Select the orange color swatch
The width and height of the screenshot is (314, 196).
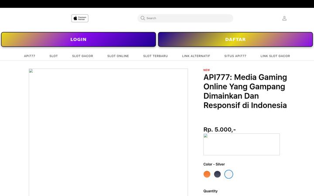coord(207,174)
